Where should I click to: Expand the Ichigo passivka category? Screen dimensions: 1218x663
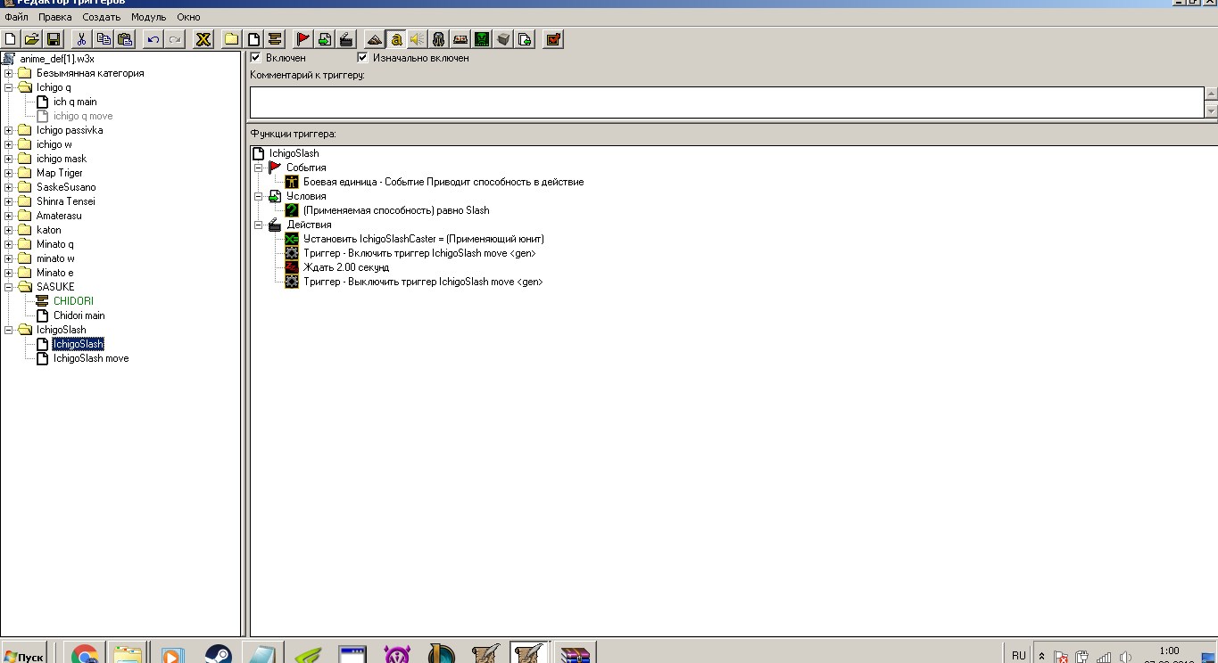coord(9,130)
